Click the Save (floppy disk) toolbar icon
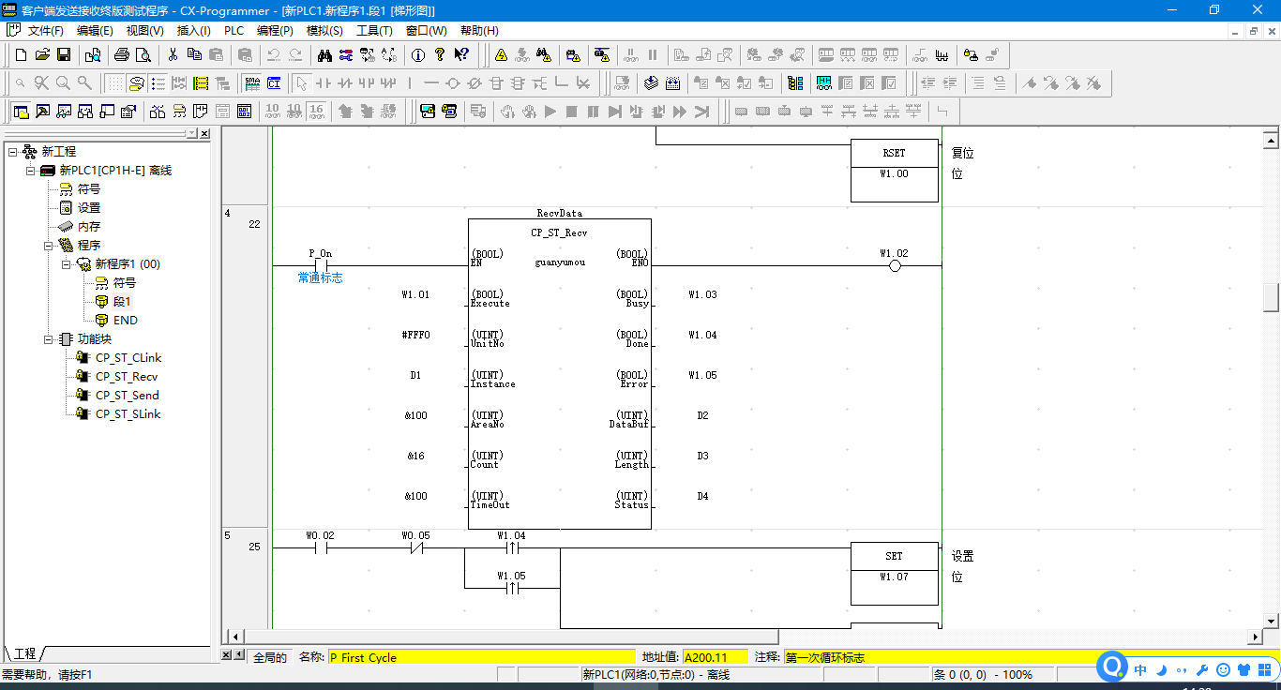Viewport: 1281px width, 690px height. 64,54
